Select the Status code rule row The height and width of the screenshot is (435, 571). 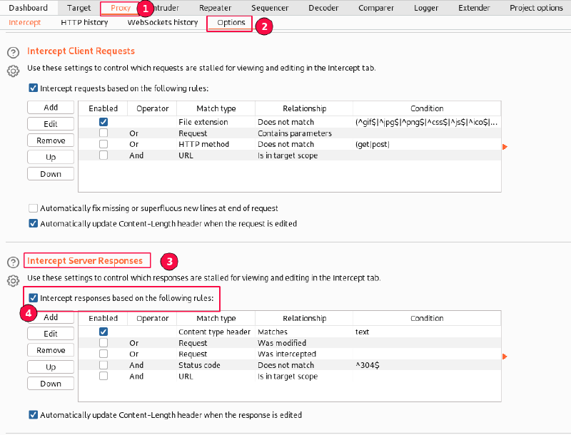(285, 365)
